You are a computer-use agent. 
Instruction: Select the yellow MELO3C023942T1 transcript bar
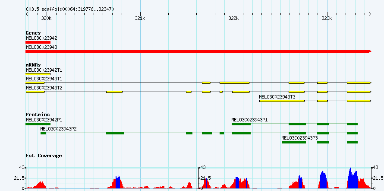[38, 74]
